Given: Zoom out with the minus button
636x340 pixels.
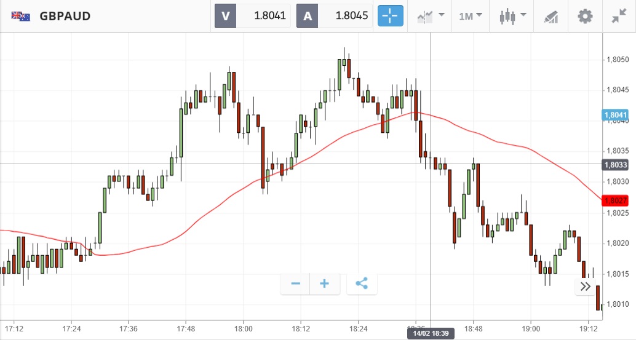Looking at the screenshot, I should (295, 283).
